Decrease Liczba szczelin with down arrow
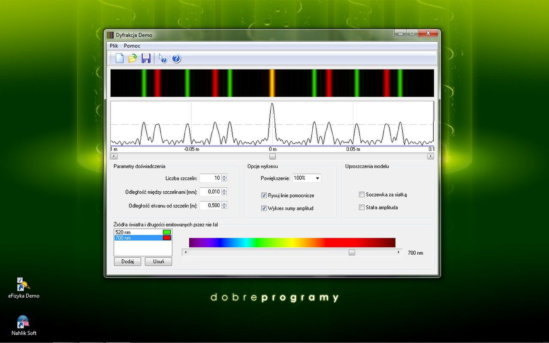This screenshot has height=343, width=549. tap(224, 180)
